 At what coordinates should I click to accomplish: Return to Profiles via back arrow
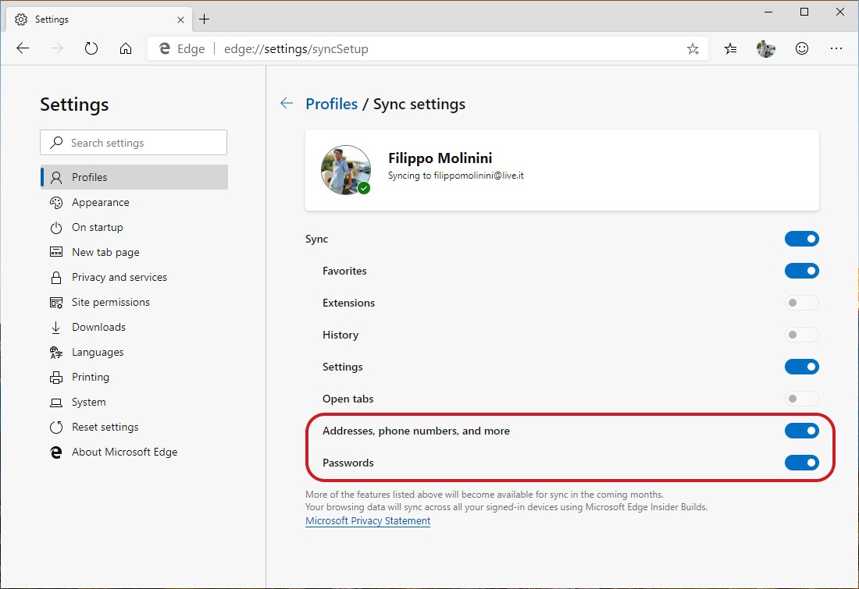(x=287, y=103)
